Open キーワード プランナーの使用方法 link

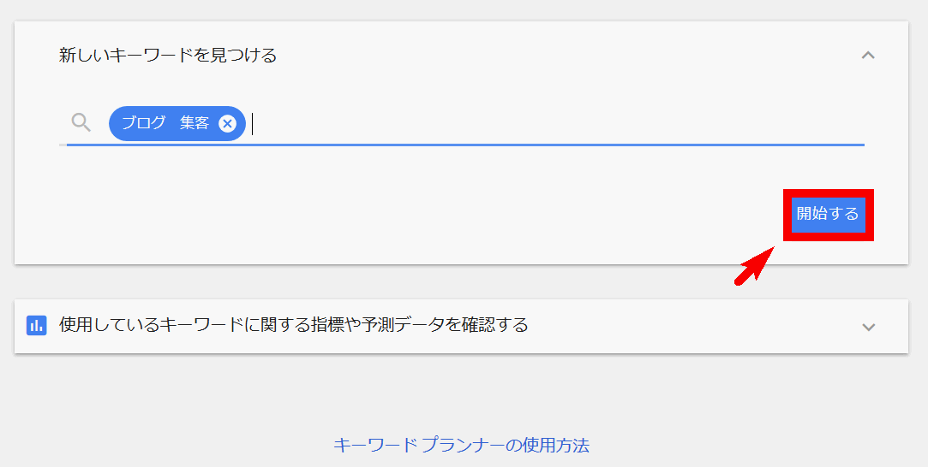[x=461, y=445]
